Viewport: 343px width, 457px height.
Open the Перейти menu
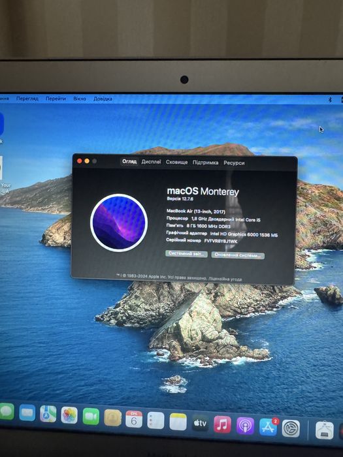click(56, 99)
